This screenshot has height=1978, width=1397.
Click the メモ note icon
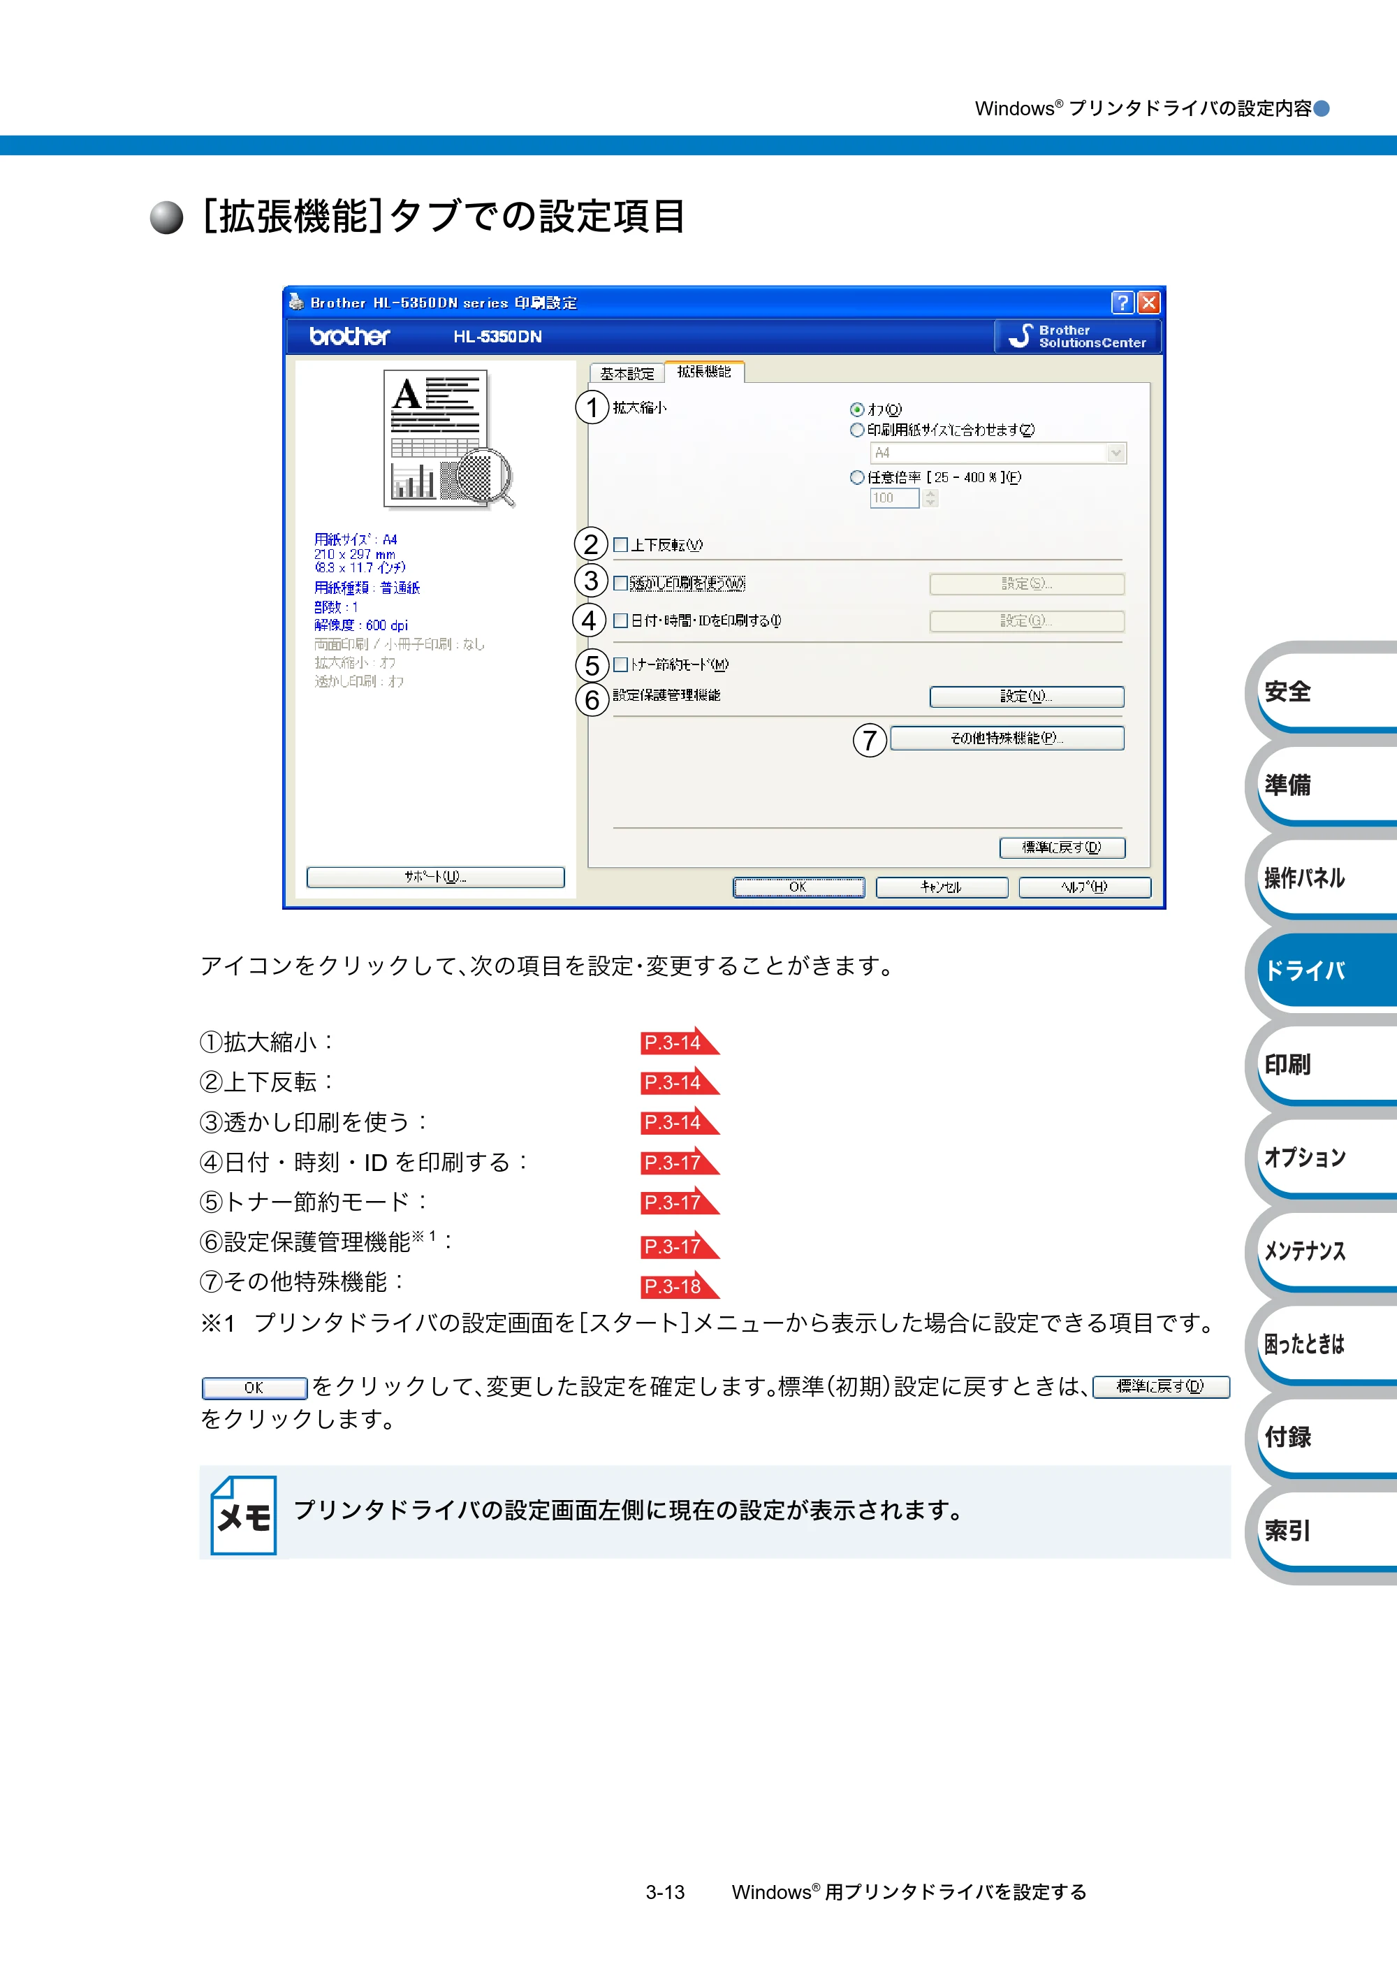coord(244,1515)
